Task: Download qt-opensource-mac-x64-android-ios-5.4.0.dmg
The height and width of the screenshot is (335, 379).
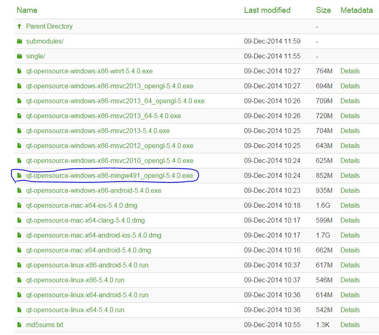Action: tap(94, 235)
